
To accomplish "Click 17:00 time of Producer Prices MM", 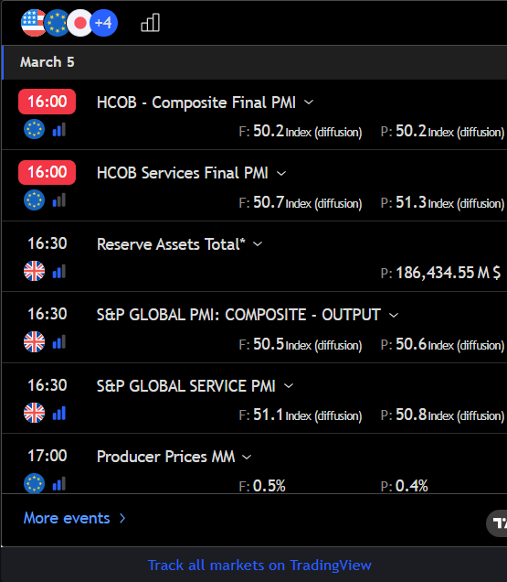I will [x=48, y=456].
